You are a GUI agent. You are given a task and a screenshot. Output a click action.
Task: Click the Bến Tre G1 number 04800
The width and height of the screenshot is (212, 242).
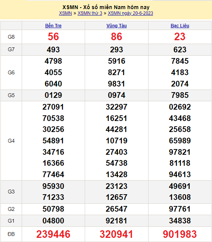[x=53, y=221]
